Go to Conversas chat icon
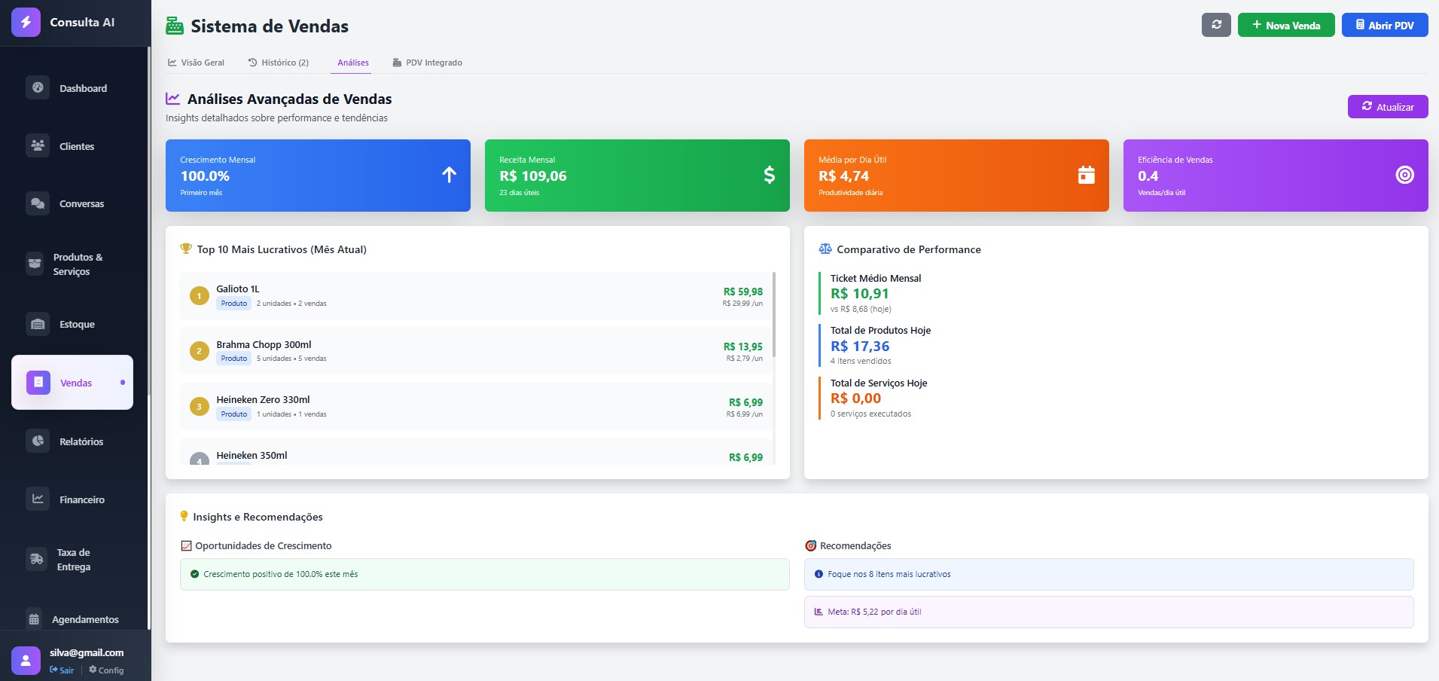1439x681 pixels. (x=38, y=203)
